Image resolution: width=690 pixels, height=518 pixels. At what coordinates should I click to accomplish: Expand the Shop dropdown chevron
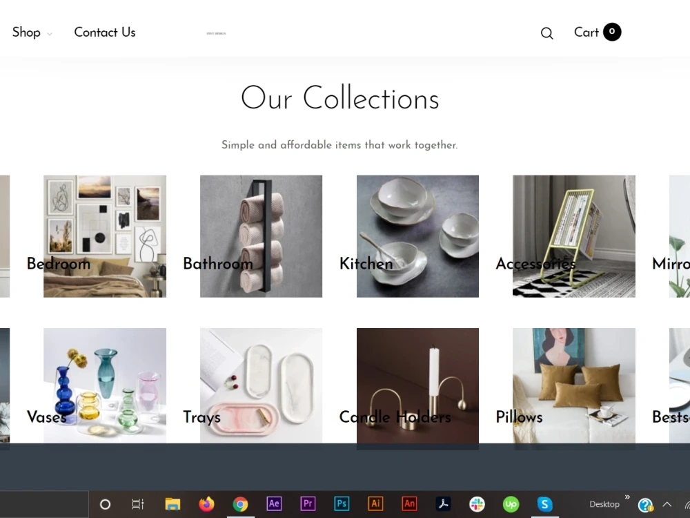point(49,34)
